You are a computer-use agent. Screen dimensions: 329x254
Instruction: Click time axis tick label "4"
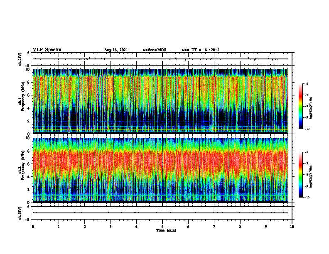(137, 227)
